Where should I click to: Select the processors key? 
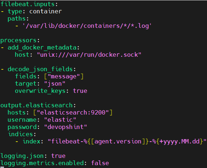[18, 40]
